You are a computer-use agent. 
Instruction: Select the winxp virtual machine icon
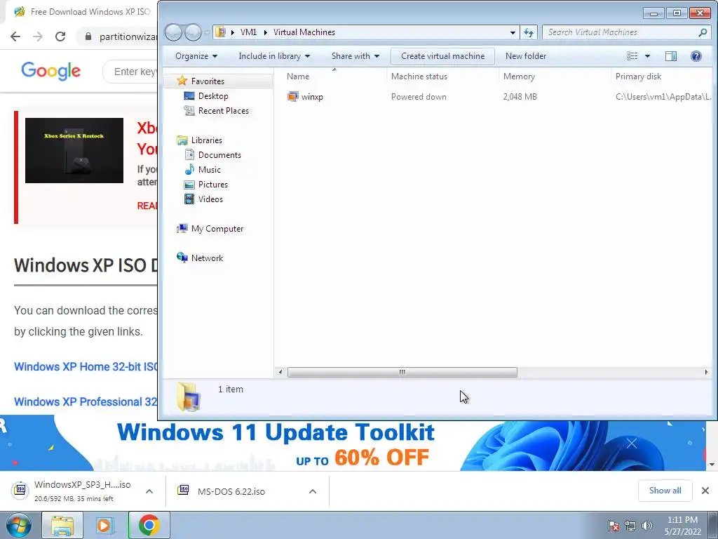tap(292, 97)
